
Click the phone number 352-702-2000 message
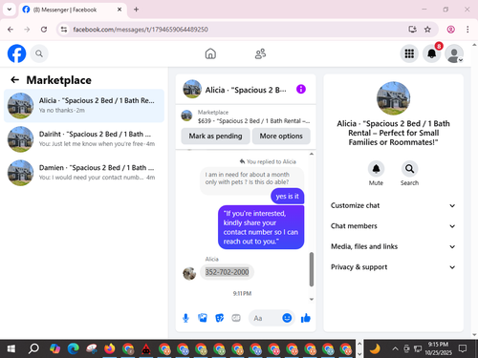(x=227, y=272)
